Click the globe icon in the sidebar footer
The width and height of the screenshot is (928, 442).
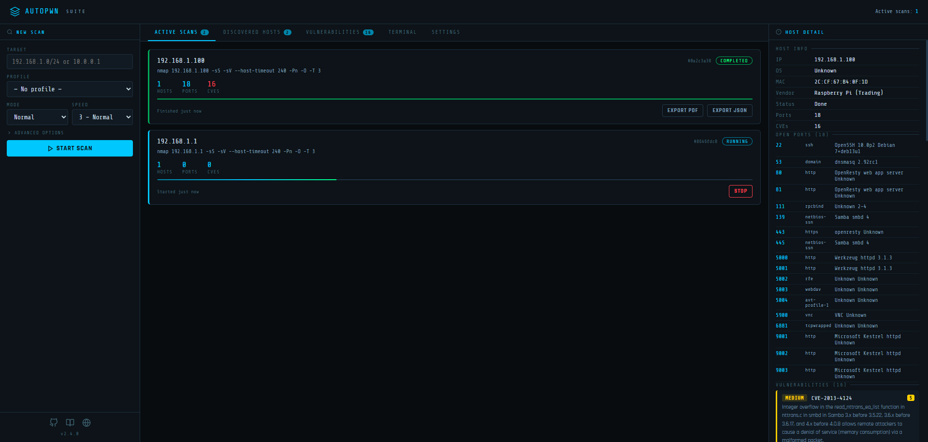click(x=86, y=423)
